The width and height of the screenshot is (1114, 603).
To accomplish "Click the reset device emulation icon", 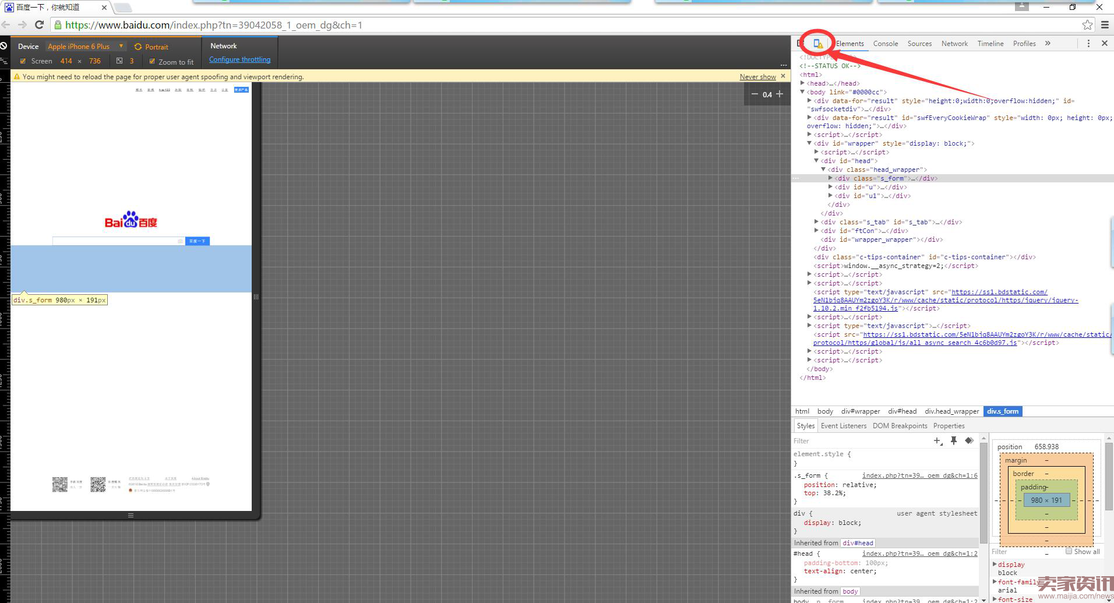I will pyautogui.click(x=3, y=45).
